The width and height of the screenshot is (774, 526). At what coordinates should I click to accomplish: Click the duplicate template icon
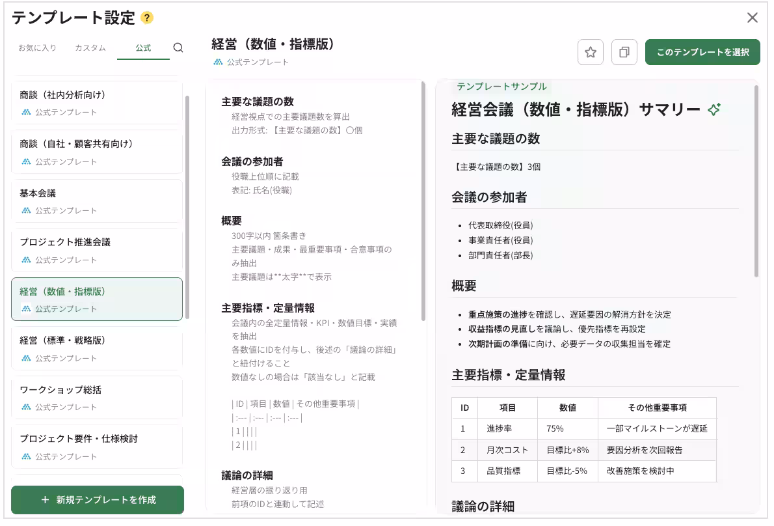(624, 52)
